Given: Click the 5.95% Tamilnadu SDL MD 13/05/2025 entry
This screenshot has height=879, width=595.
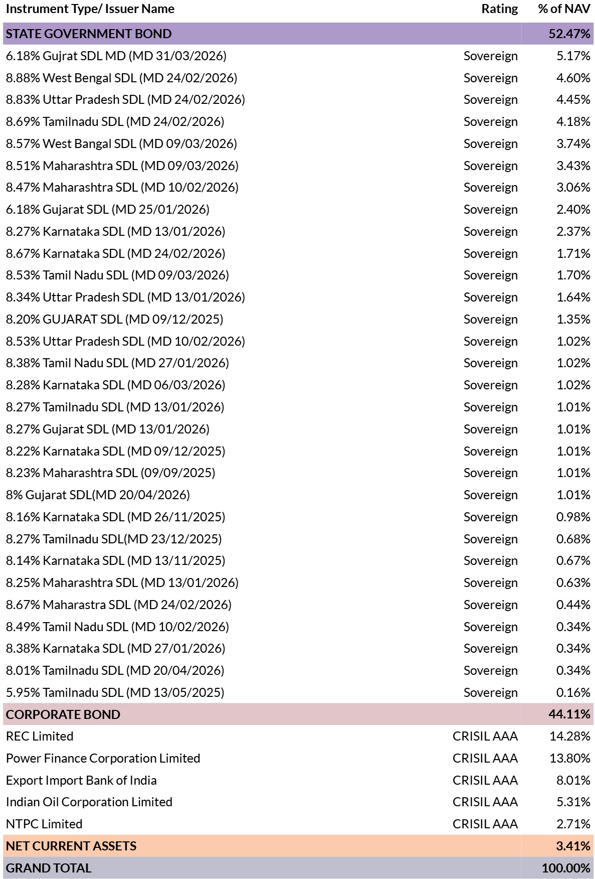Looking at the screenshot, I should tap(115, 692).
